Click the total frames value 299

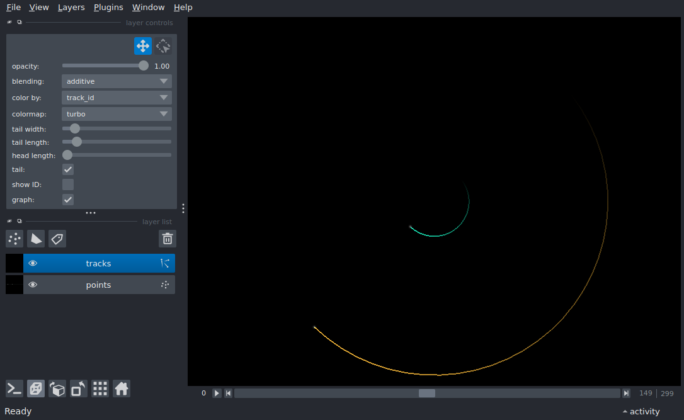(667, 393)
